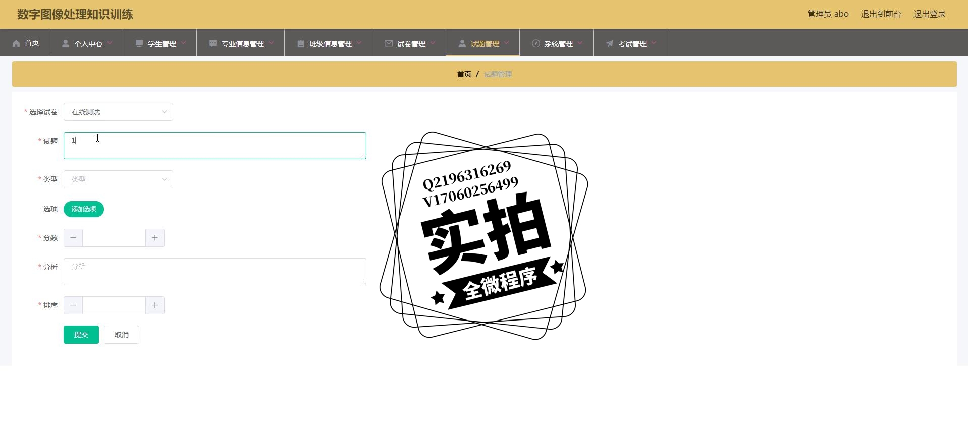Open the 系统管理 menu
Screen dimensions: 968x448
(x=557, y=43)
